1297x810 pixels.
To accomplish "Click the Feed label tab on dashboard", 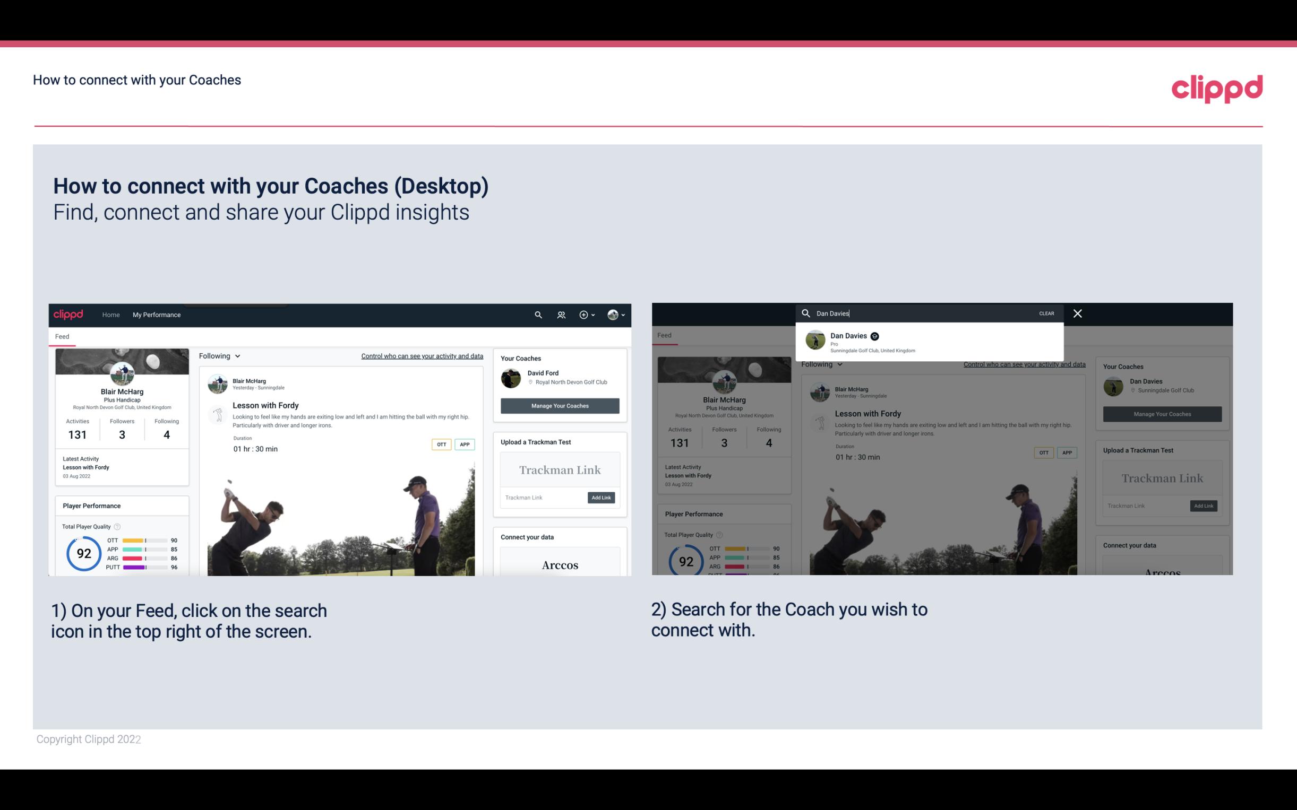I will click(62, 335).
